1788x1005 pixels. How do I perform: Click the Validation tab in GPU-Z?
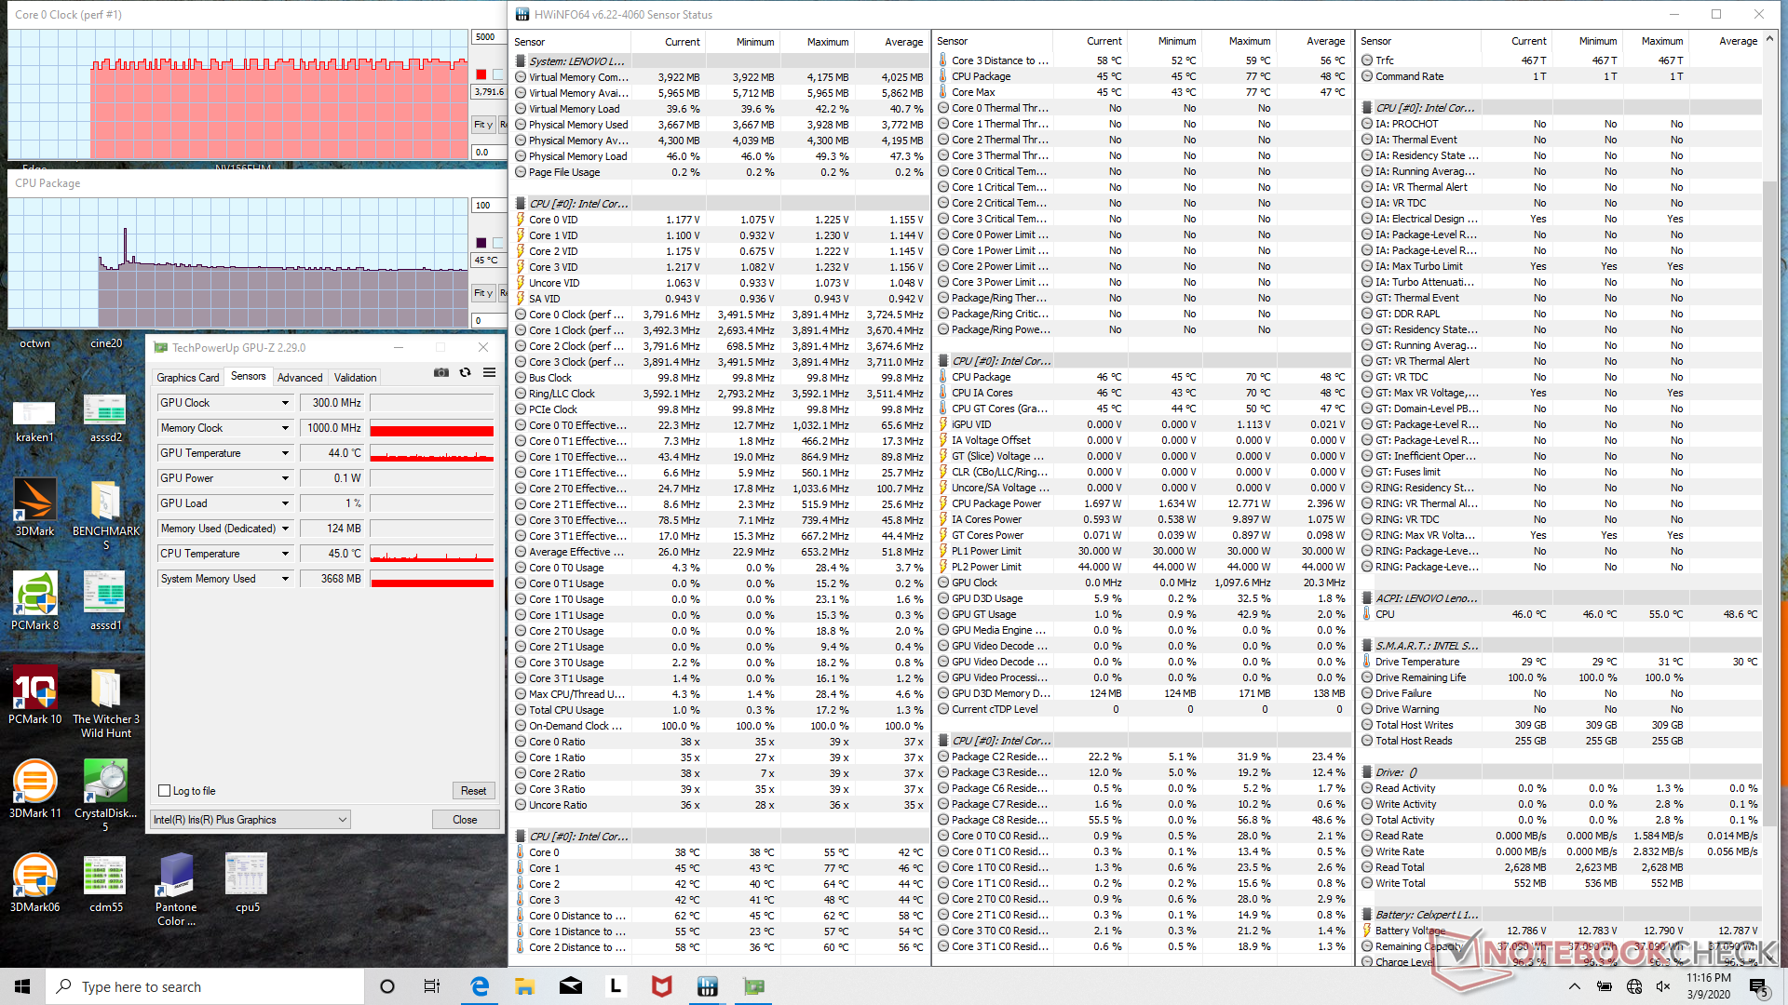[356, 378]
